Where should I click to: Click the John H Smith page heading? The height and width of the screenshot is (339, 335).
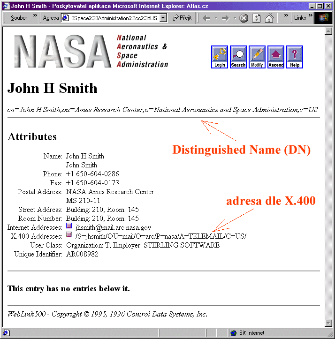pyautogui.click(x=53, y=88)
